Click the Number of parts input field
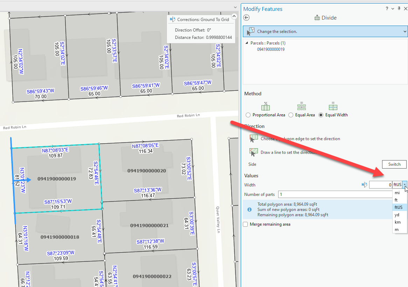Image resolution: width=408 pixels, height=287 pixels. 315,194
